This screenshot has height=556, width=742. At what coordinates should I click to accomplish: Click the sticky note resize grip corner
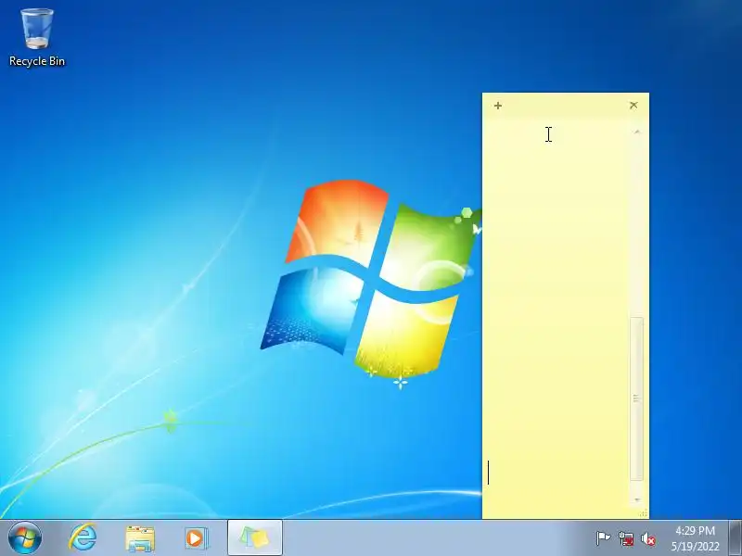tap(644, 513)
